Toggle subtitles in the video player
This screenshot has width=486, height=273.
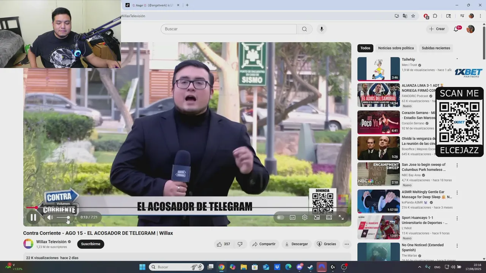pos(293,218)
